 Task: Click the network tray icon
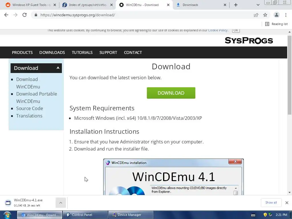tap(270, 215)
